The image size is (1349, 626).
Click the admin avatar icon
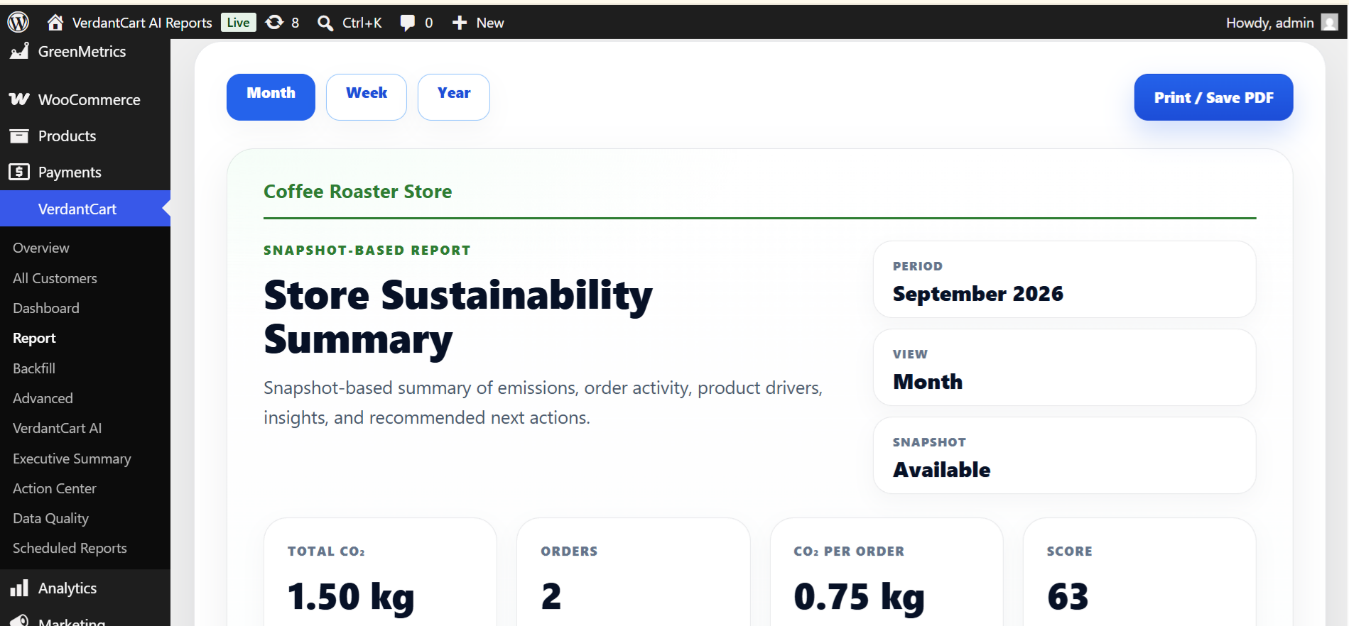click(1329, 23)
